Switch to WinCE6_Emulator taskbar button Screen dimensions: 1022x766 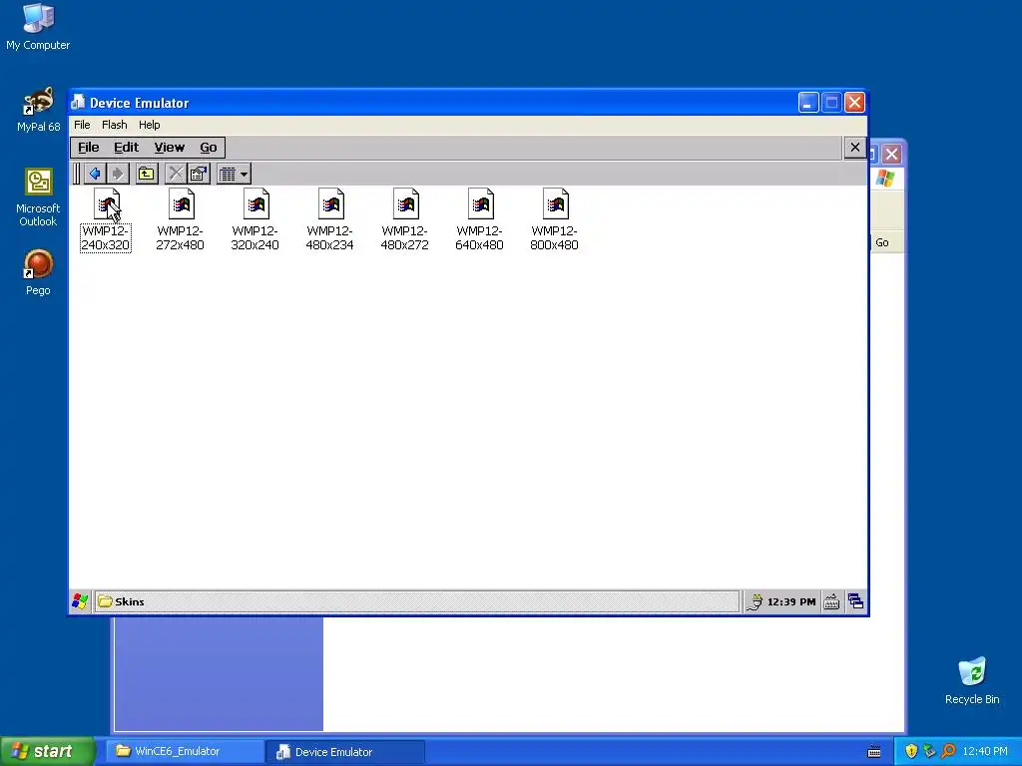pos(186,751)
